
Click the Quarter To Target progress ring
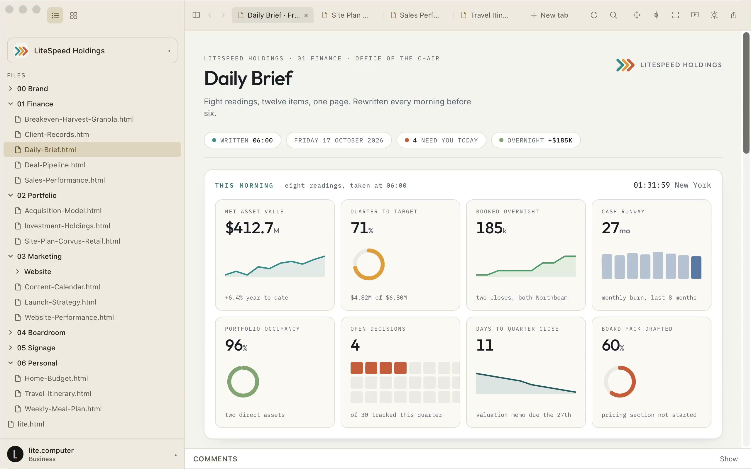tap(369, 264)
